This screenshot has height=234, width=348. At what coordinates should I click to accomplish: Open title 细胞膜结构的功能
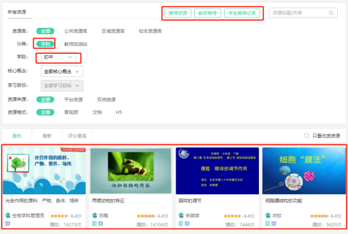(284, 201)
